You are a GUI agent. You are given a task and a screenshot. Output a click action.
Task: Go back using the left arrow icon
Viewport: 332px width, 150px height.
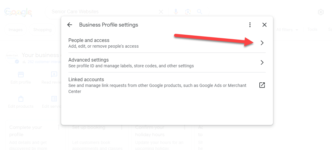coord(69,25)
